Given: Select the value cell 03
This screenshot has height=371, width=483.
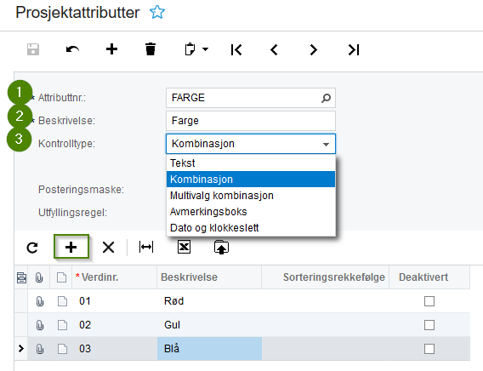Looking at the screenshot, I should point(115,349).
